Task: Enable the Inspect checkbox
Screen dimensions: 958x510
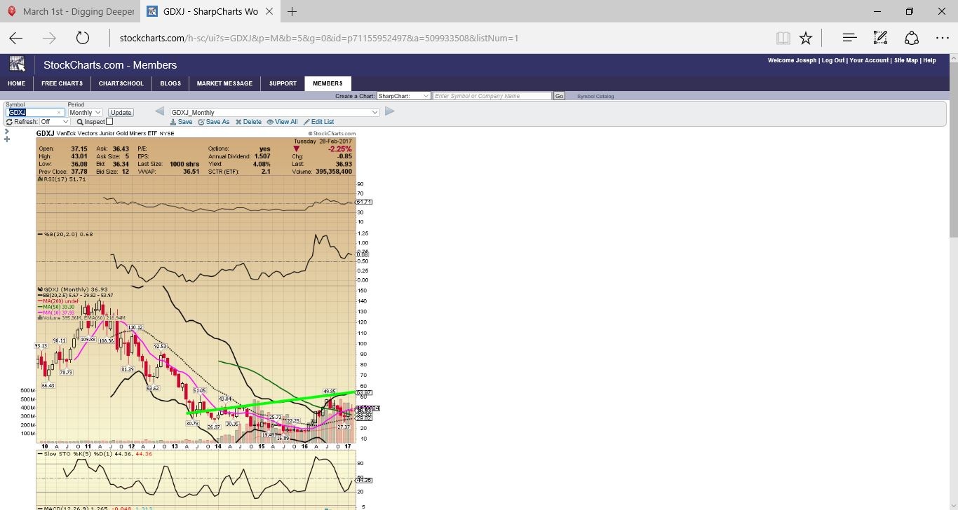Action: 109,122
